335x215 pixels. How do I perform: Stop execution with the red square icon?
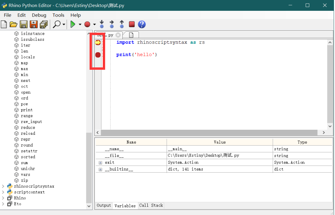coord(131,24)
